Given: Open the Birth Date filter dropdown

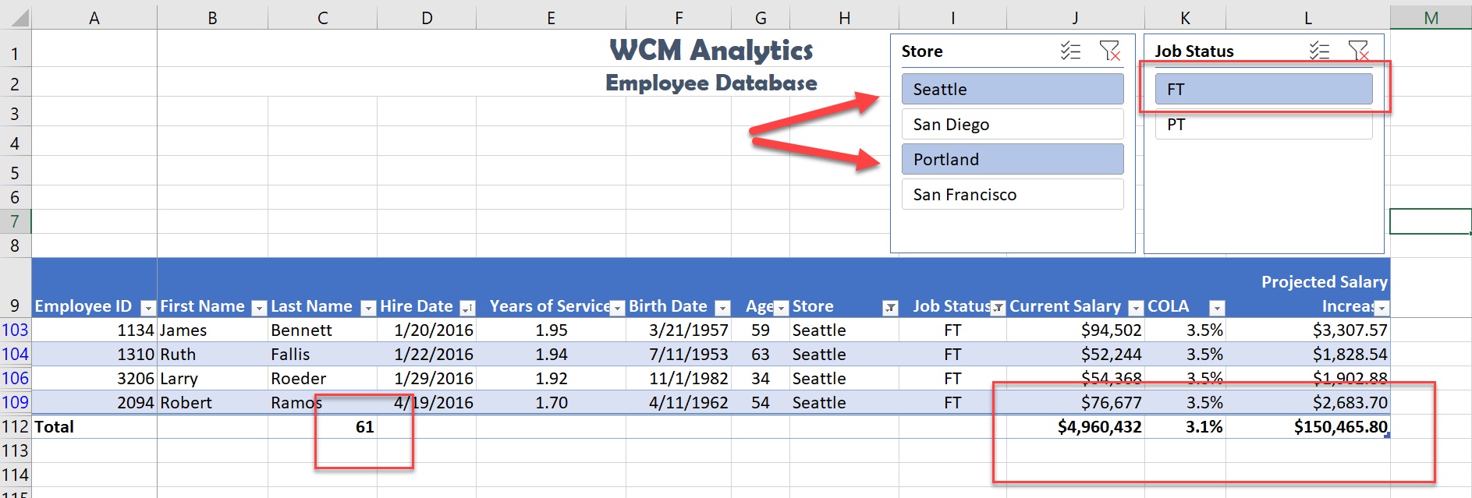Looking at the screenshot, I should [722, 308].
